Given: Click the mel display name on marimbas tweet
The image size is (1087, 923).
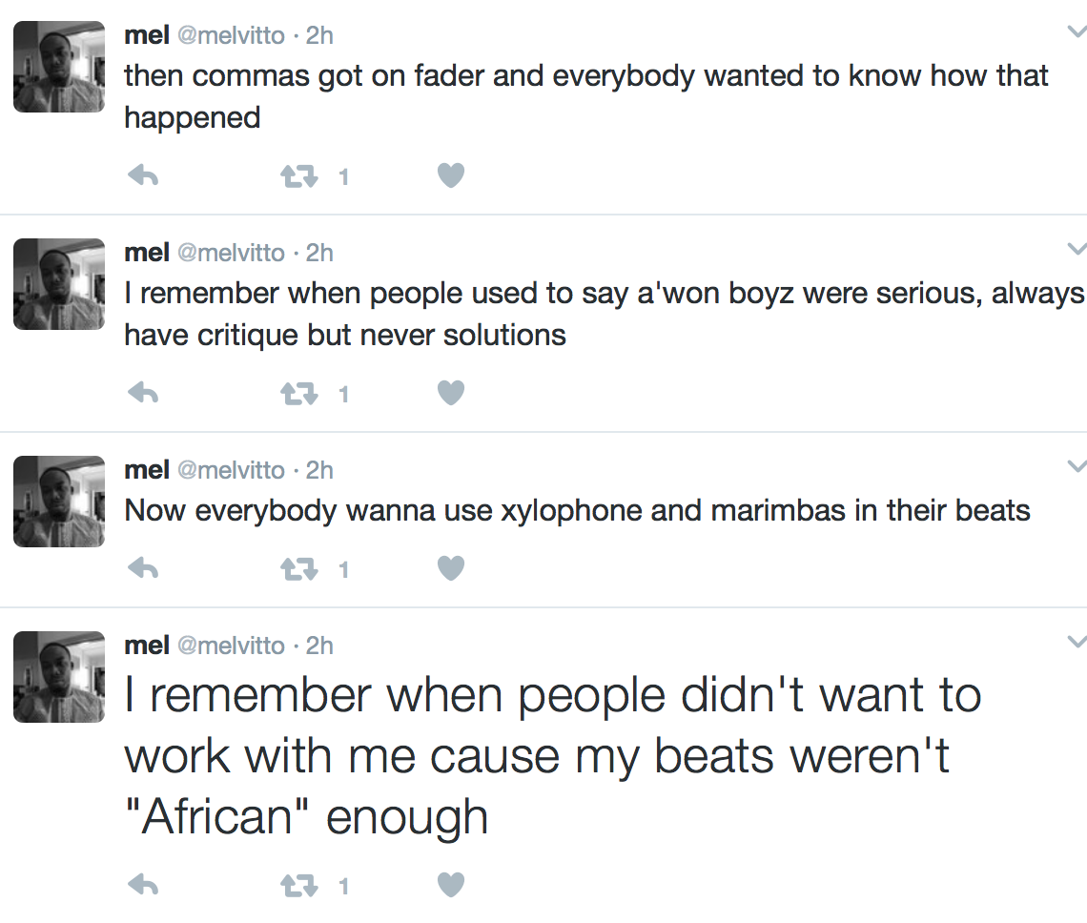Looking at the screenshot, I should coord(146,470).
